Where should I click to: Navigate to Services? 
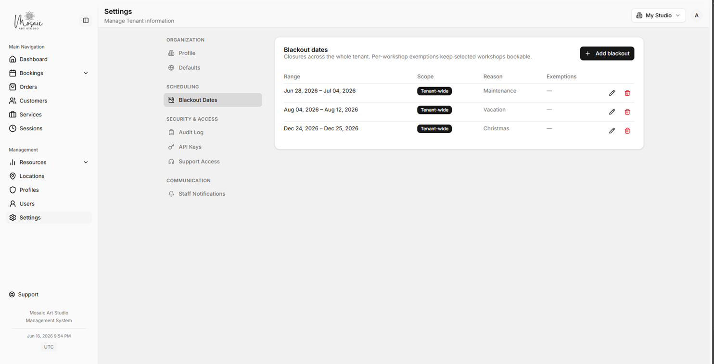click(30, 114)
